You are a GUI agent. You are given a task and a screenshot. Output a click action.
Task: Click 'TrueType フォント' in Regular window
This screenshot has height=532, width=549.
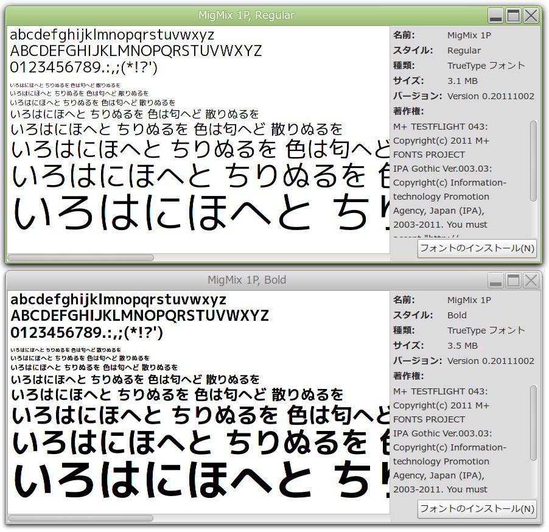coord(486,66)
